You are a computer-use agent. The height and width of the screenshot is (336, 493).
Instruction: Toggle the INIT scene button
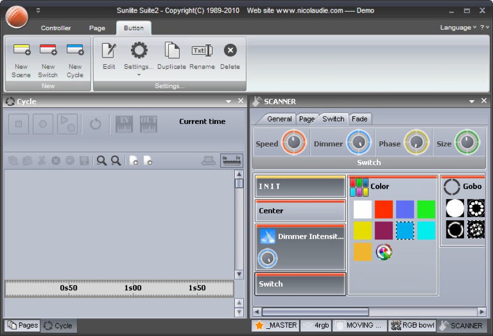[300, 186]
